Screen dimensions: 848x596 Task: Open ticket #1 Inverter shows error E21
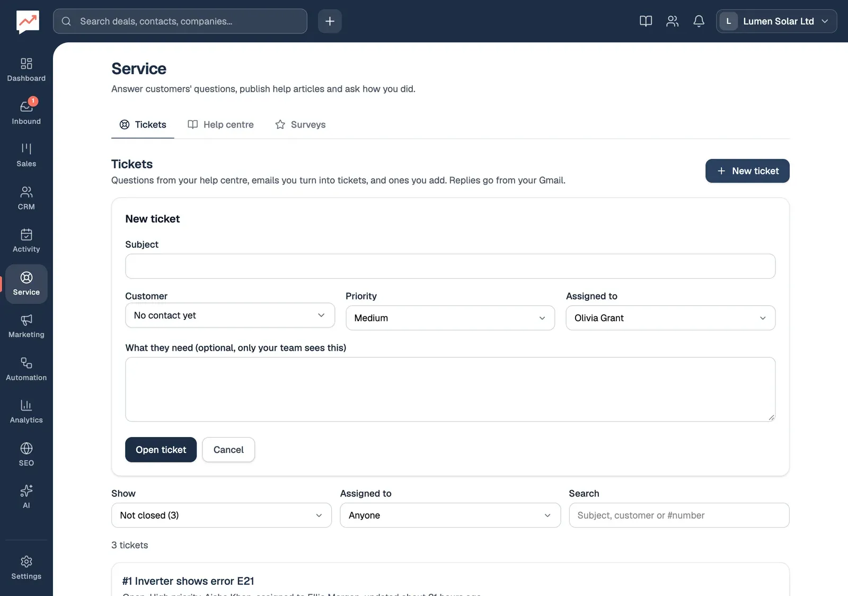(188, 581)
